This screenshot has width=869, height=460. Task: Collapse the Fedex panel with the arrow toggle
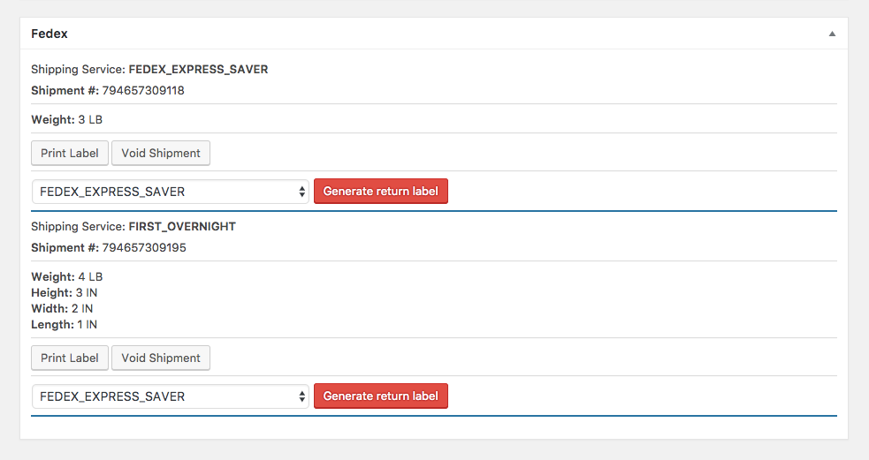[x=832, y=34]
